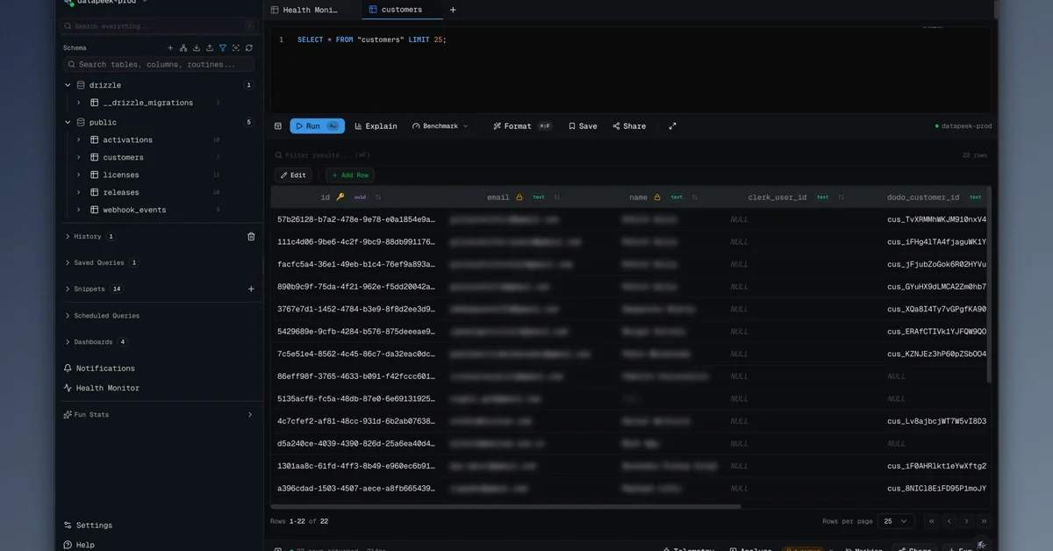Expand the licenses table
Viewport: 1053px width, 551px height.
point(78,175)
